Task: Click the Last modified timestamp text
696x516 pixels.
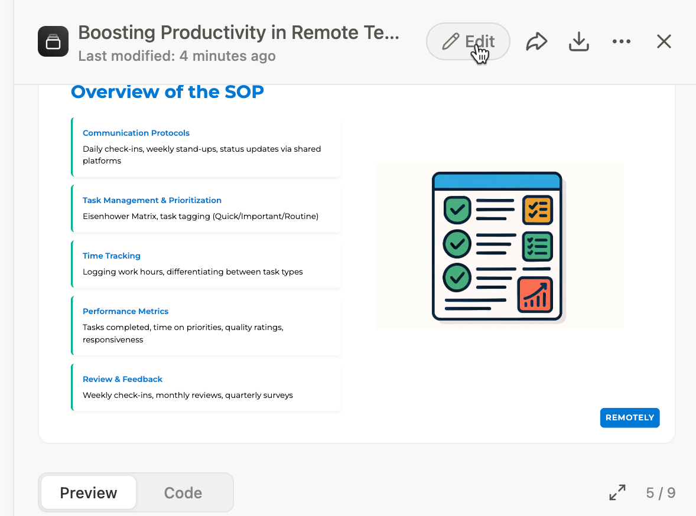Action: click(177, 56)
